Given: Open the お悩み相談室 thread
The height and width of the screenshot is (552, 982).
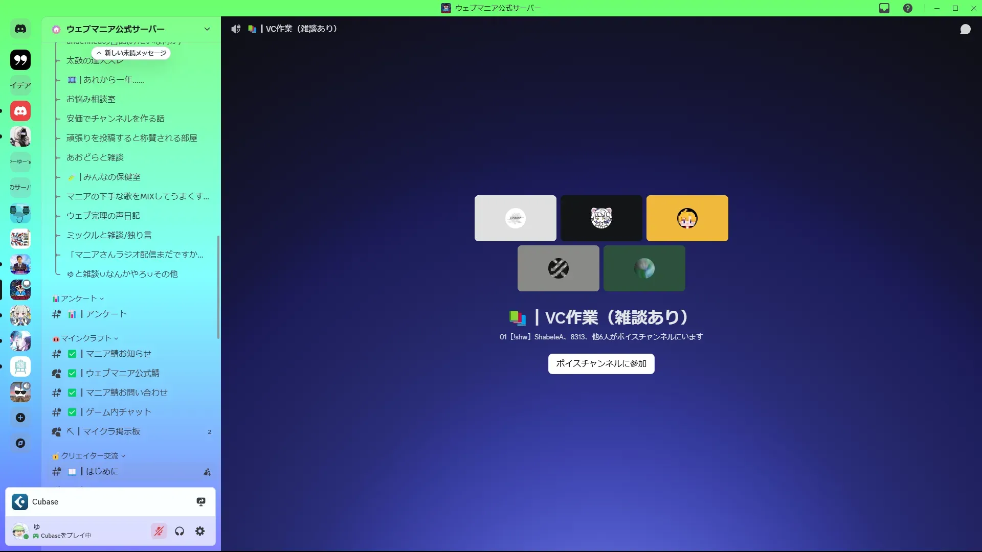Looking at the screenshot, I should tap(91, 99).
